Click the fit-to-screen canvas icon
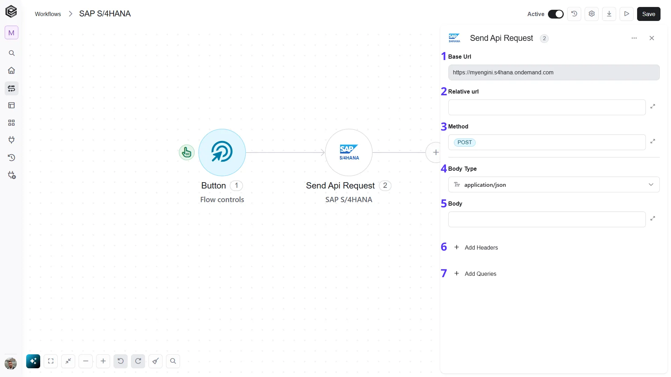Screen dimensions: 671x377 click(51, 361)
